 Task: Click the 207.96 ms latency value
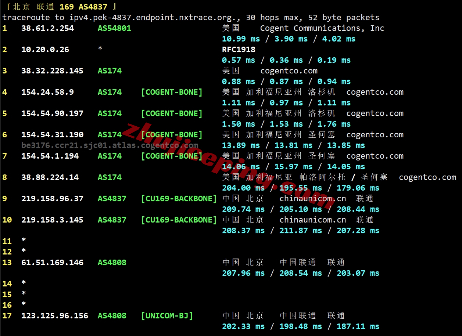pyautogui.click(x=243, y=273)
